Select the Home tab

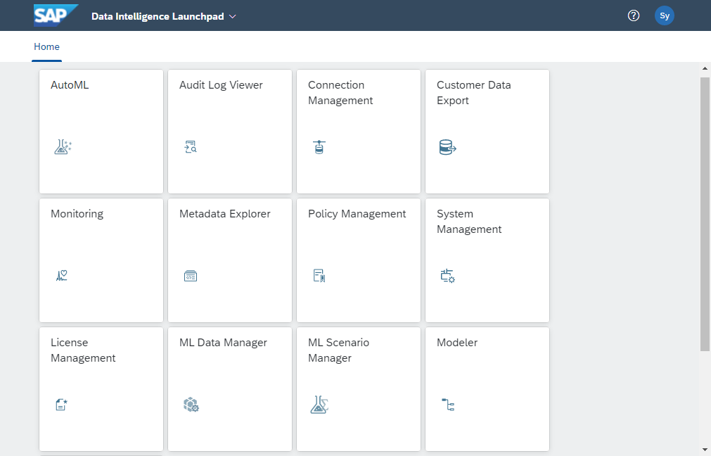tap(46, 46)
